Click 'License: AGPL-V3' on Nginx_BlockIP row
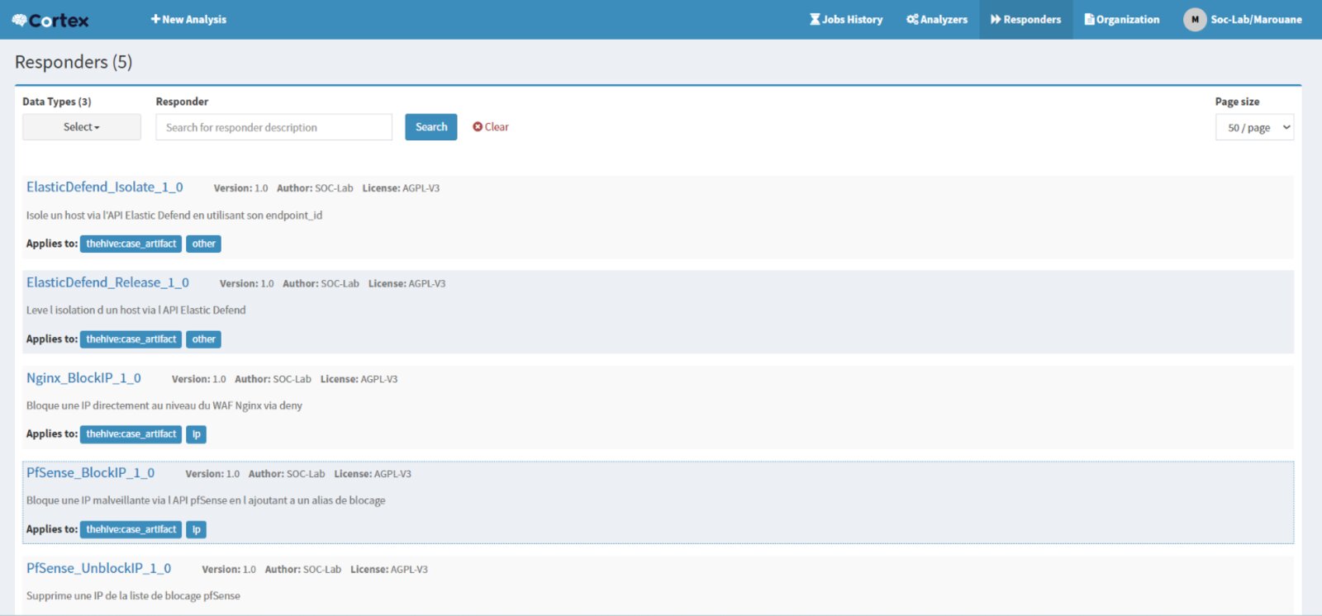This screenshot has height=616, width=1322. click(359, 379)
